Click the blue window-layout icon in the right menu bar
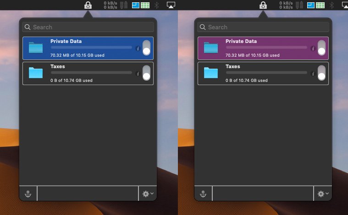Viewport: 348px width, 215px height. [x=311, y=5]
